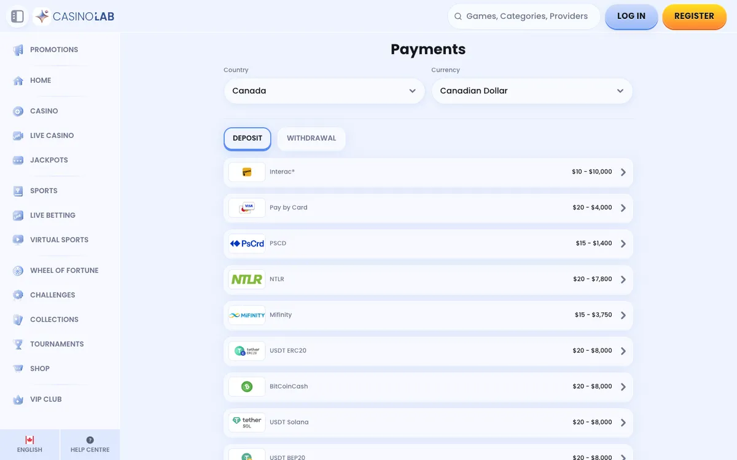Viewport: 737px width, 460px height.
Task: Click the search magnifier icon
Action: pos(458,17)
